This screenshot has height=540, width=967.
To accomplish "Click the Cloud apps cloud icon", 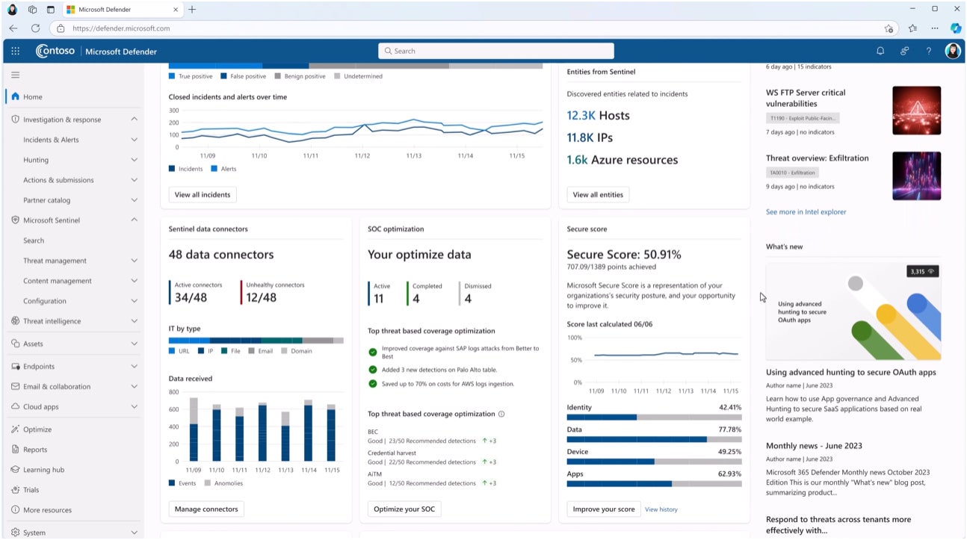I will click(15, 407).
